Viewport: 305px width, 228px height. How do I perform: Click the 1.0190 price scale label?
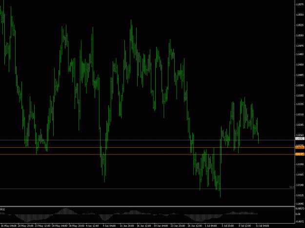(x=300, y=164)
